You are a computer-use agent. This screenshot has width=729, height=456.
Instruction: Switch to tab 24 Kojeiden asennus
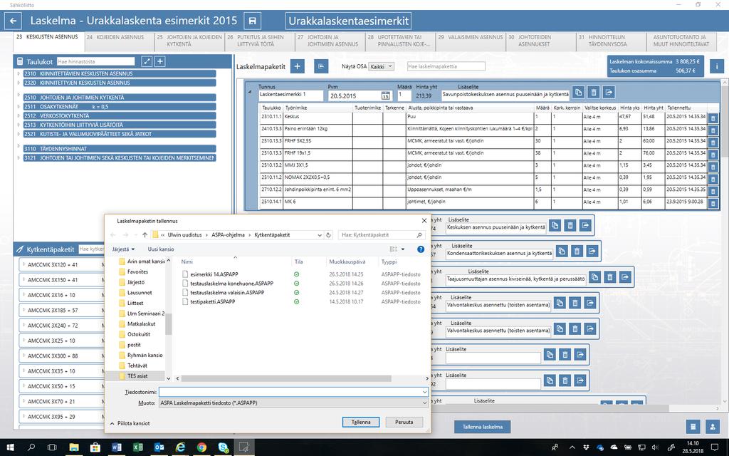click(x=120, y=42)
